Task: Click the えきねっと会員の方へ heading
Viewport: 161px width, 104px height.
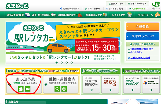Action: (x=142, y=44)
